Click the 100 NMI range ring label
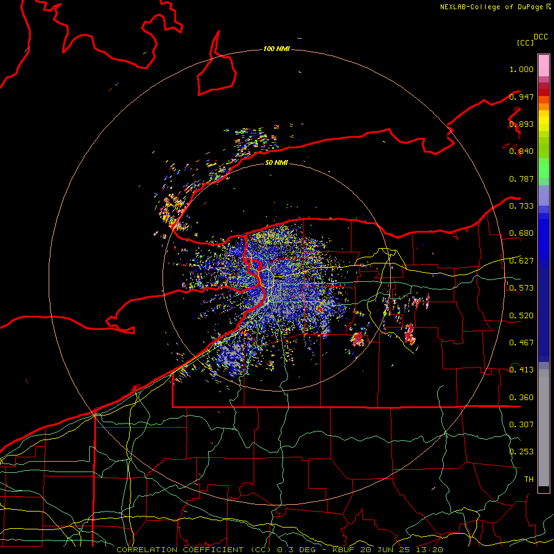The width and height of the screenshot is (554, 554). click(x=276, y=49)
